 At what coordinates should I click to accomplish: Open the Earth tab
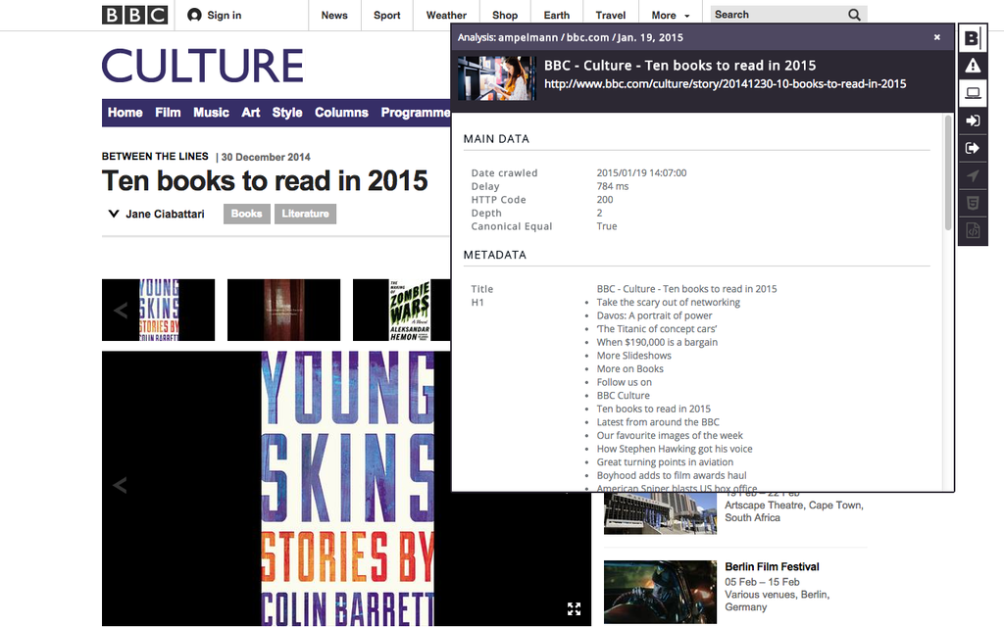557,16
